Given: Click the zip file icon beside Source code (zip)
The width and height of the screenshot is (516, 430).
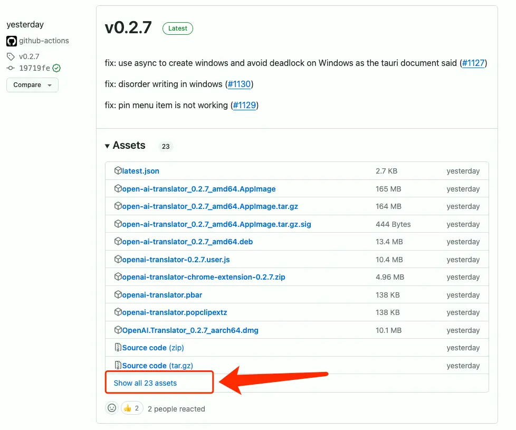Looking at the screenshot, I should coord(118,348).
